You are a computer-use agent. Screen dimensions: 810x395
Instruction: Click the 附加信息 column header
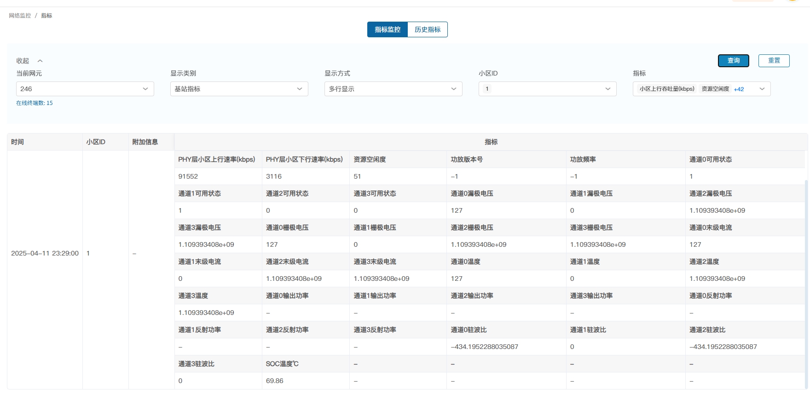click(x=151, y=142)
